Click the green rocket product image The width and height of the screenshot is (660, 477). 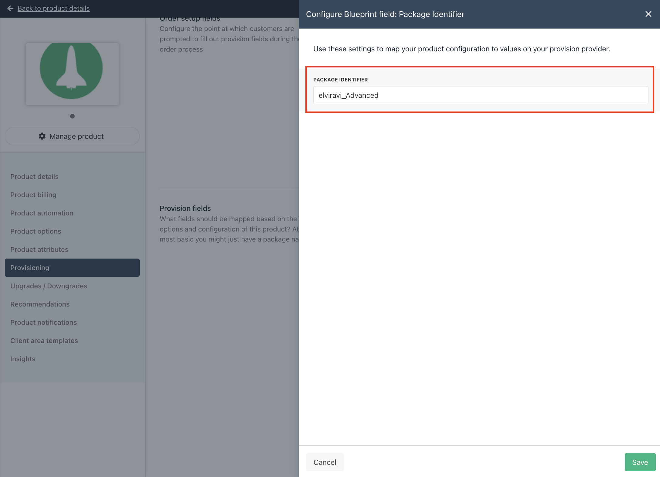click(x=72, y=74)
